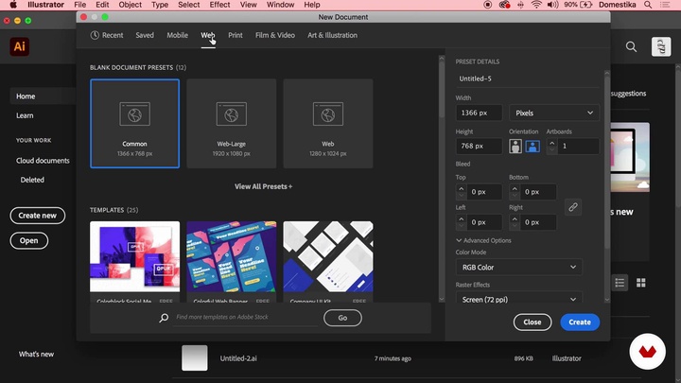The height and width of the screenshot is (383, 681).
Task: Open the Film & Video tab
Action: click(275, 35)
